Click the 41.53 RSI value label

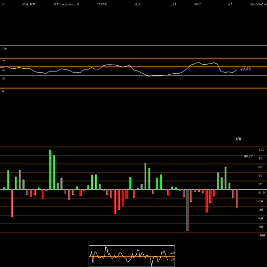[246, 69]
